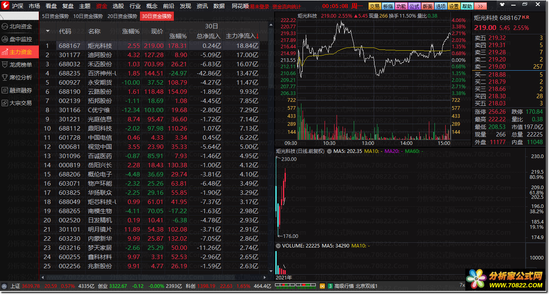This screenshot has height=295, width=550.
Task: Click the red app logo icon
Action: pyautogui.click(x=5, y=6)
